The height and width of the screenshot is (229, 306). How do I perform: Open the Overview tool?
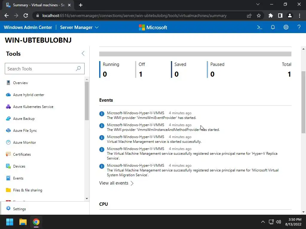[21, 83]
